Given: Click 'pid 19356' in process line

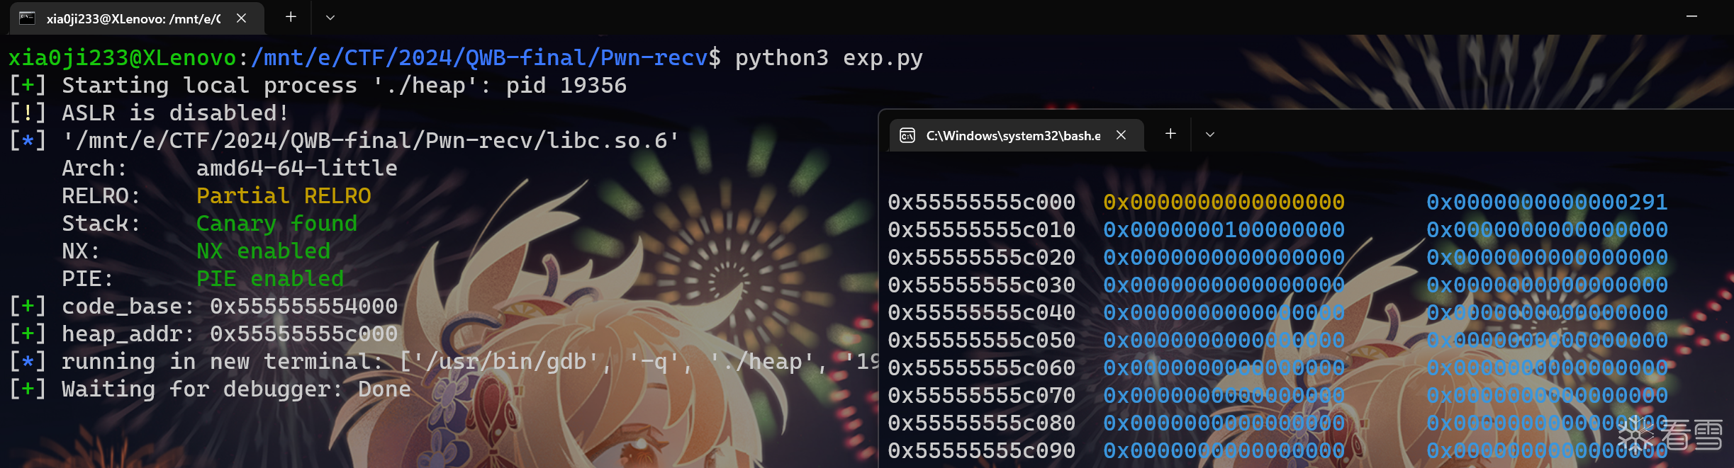Looking at the screenshot, I should click(566, 86).
